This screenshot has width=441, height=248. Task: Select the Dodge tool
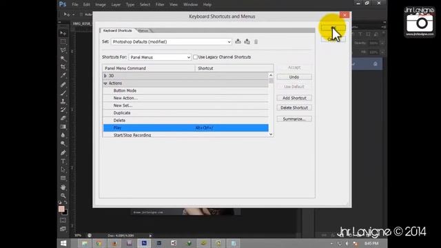(x=63, y=144)
